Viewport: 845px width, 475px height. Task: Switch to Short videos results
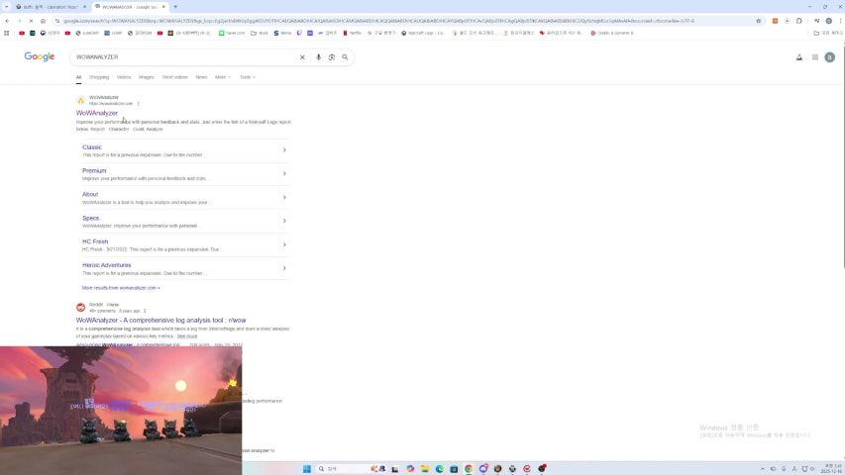click(175, 77)
